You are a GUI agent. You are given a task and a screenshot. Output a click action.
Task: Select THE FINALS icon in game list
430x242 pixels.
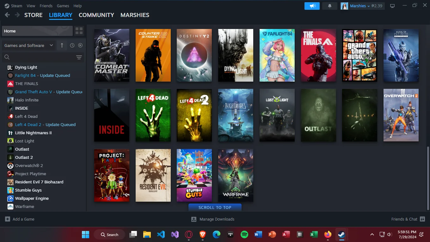(x=10, y=84)
